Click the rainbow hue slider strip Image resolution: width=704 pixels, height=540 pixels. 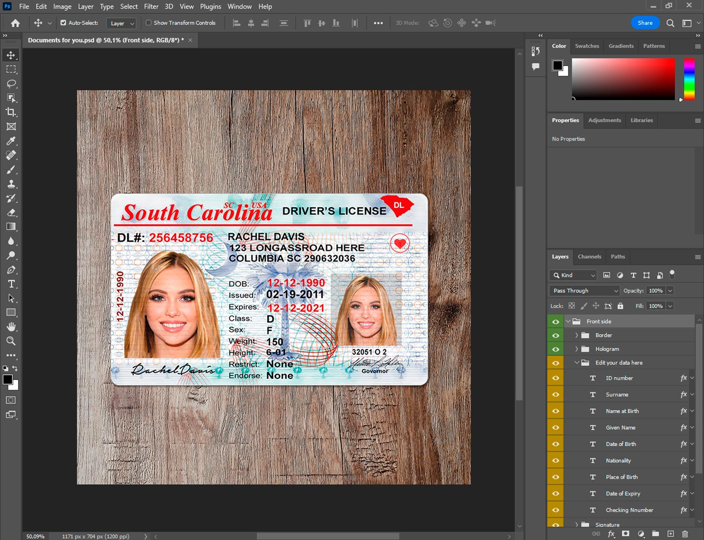(x=689, y=78)
